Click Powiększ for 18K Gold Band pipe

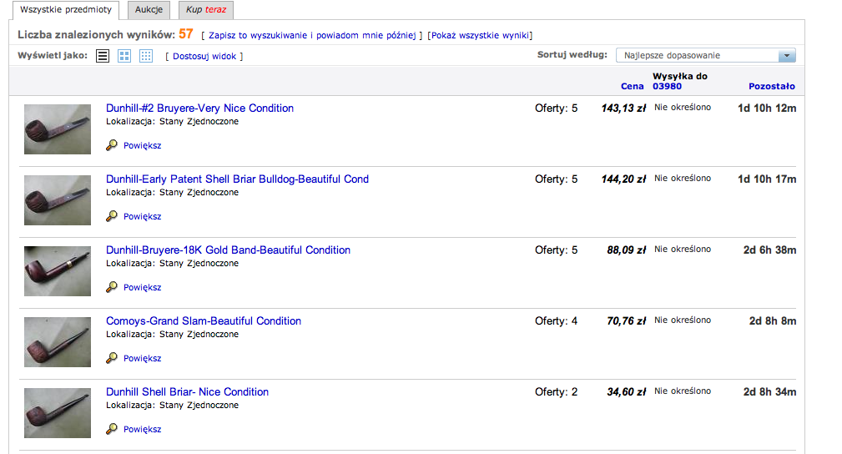tap(143, 287)
